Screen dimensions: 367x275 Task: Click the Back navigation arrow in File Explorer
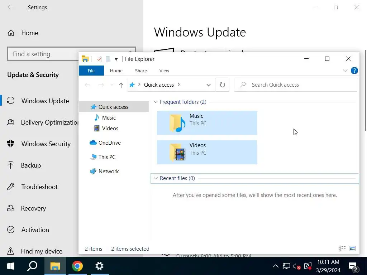[x=87, y=85]
